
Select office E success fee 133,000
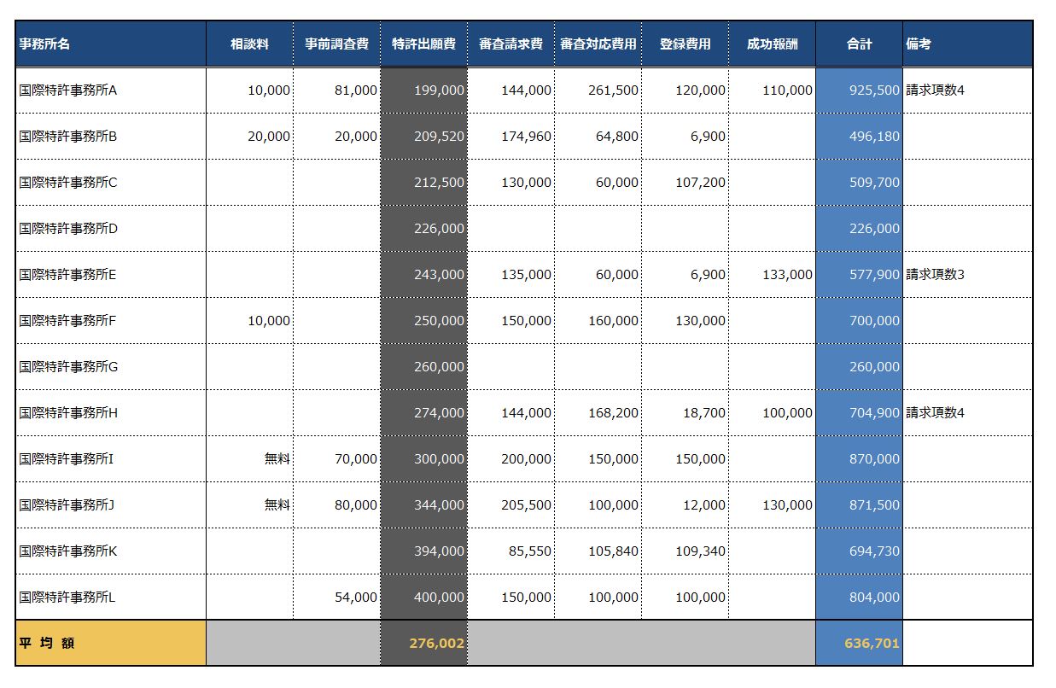(x=772, y=275)
